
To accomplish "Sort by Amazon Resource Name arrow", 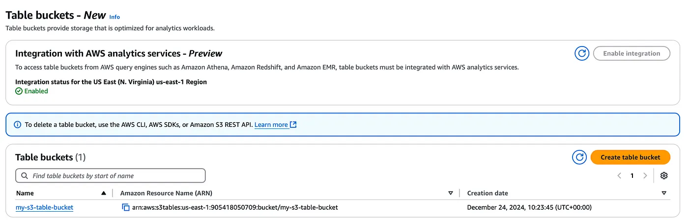I will [x=451, y=193].
